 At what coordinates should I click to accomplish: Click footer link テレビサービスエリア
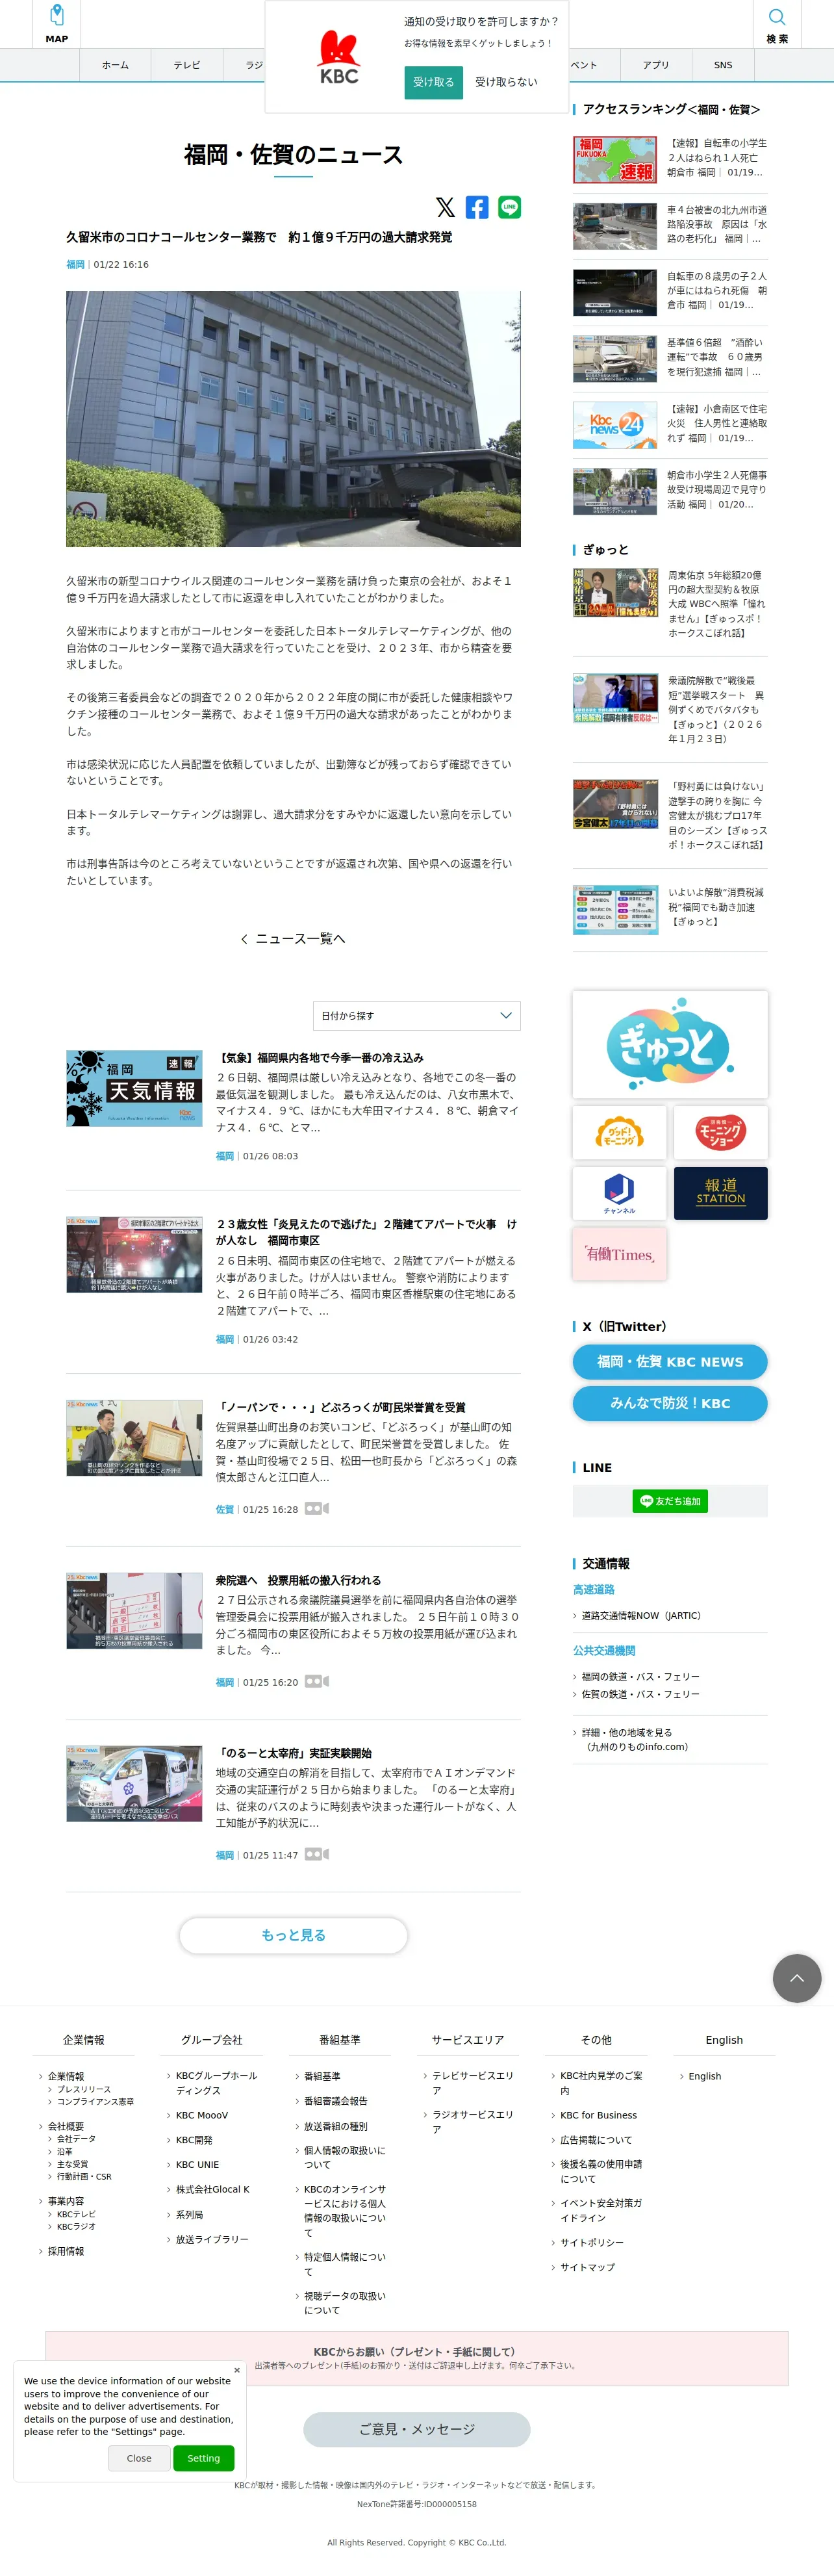[472, 2083]
